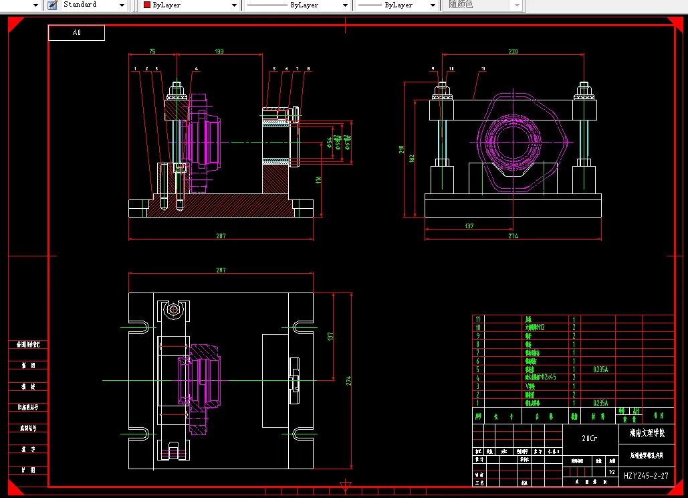Select the 287 dimension below the front view

(221, 236)
